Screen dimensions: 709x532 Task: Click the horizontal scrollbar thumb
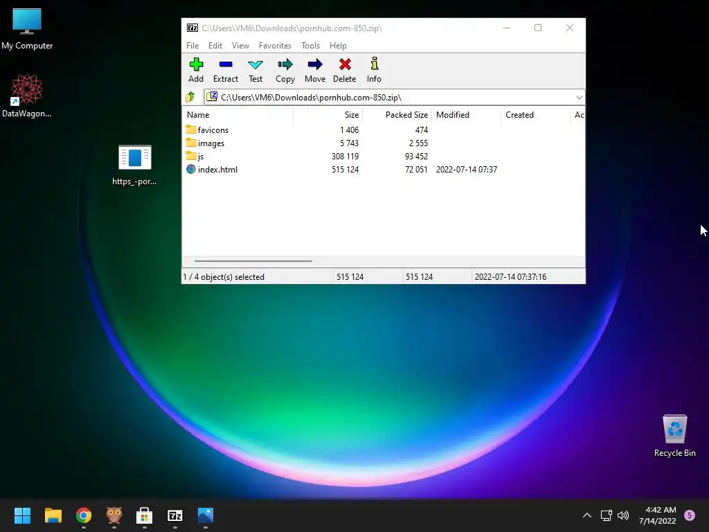tap(253, 261)
